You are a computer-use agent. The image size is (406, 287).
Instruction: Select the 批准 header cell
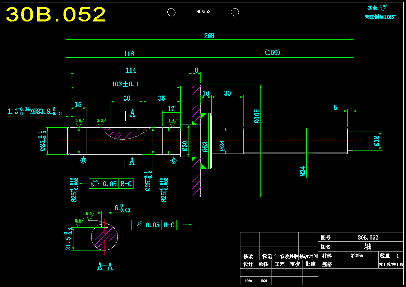(x=310, y=264)
